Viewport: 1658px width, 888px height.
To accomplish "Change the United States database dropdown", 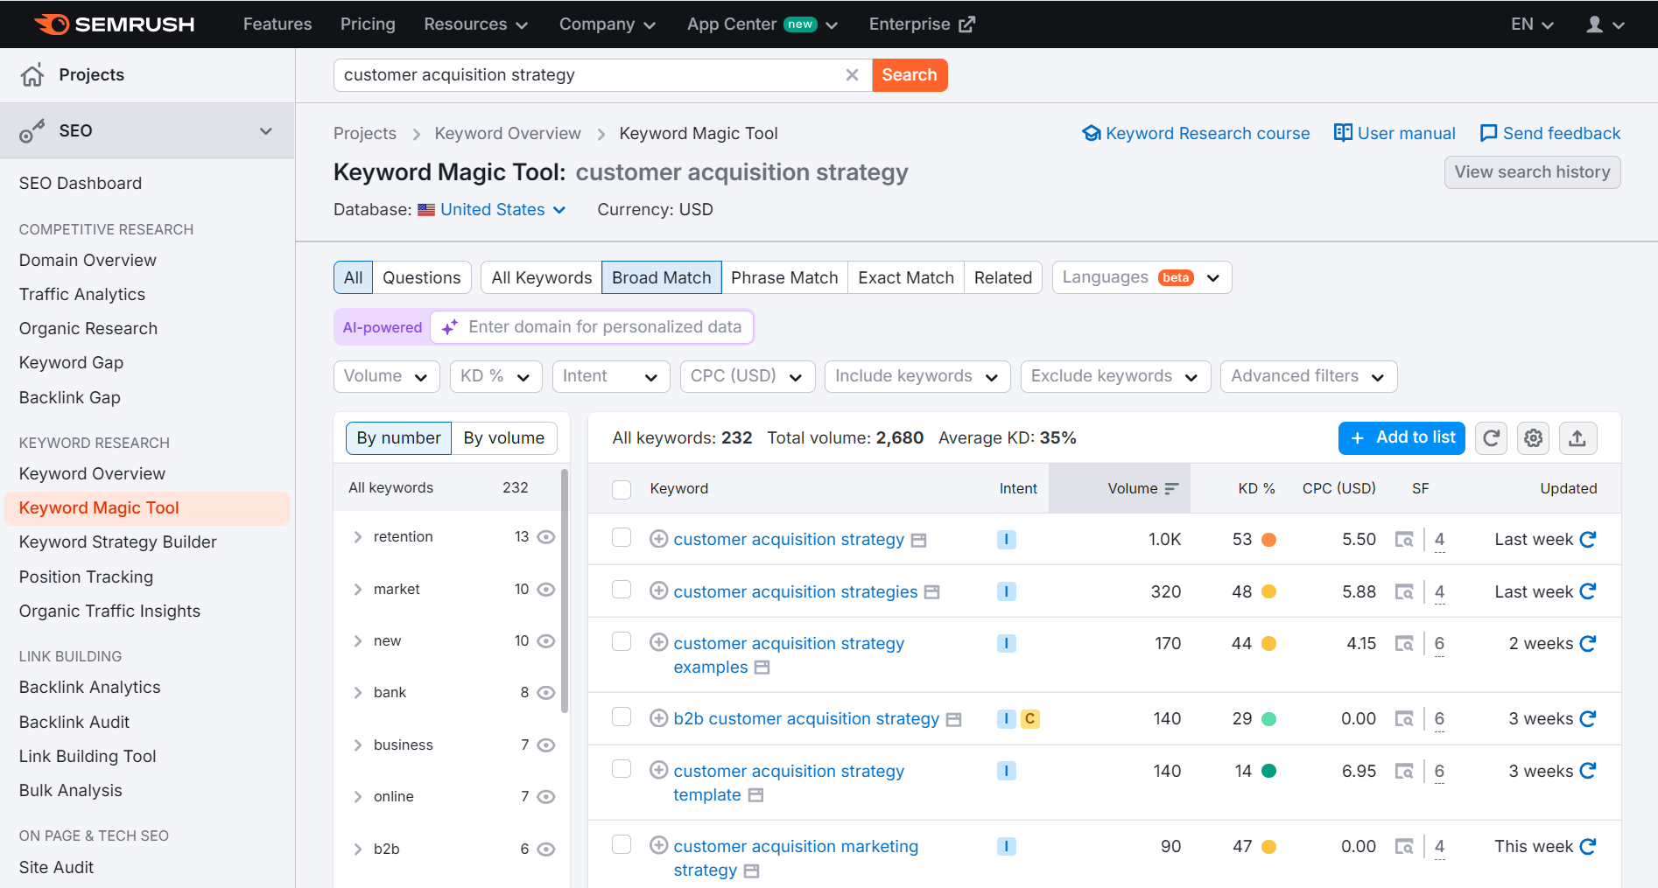I will (x=502, y=210).
